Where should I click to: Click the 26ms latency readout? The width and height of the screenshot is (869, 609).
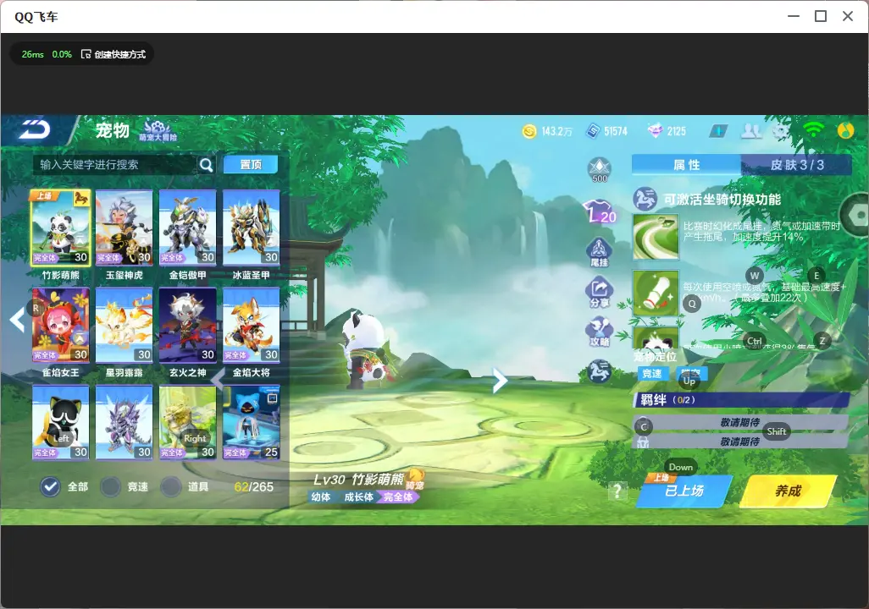coord(33,54)
